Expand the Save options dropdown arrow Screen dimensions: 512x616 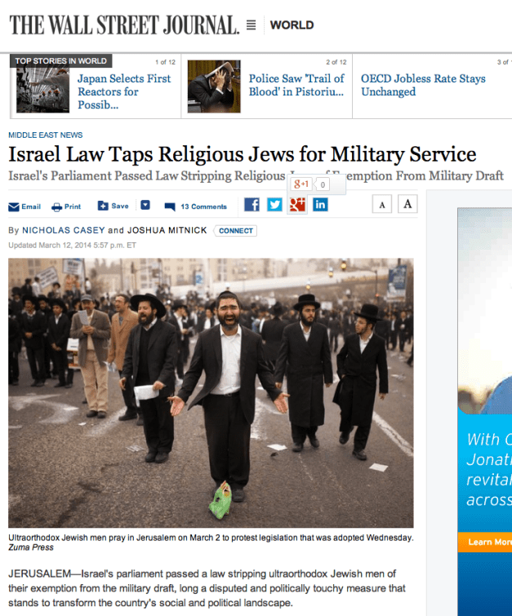(x=145, y=205)
